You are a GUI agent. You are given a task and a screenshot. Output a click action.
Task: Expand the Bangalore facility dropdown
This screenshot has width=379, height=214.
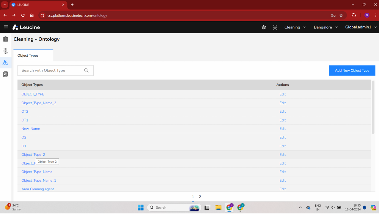pyautogui.click(x=325, y=27)
